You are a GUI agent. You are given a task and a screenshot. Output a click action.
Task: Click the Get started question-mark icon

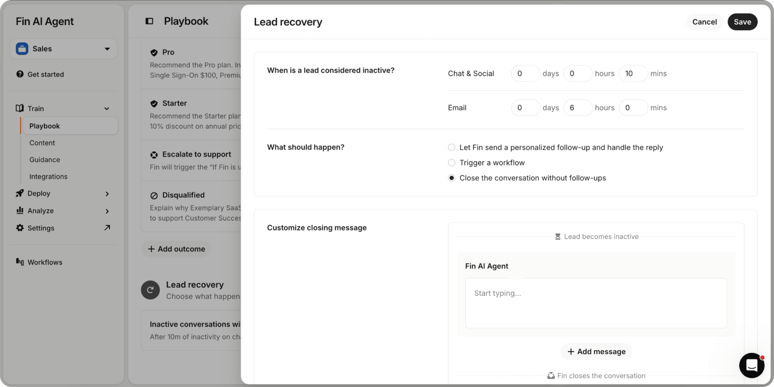pyautogui.click(x=20, y=74)
